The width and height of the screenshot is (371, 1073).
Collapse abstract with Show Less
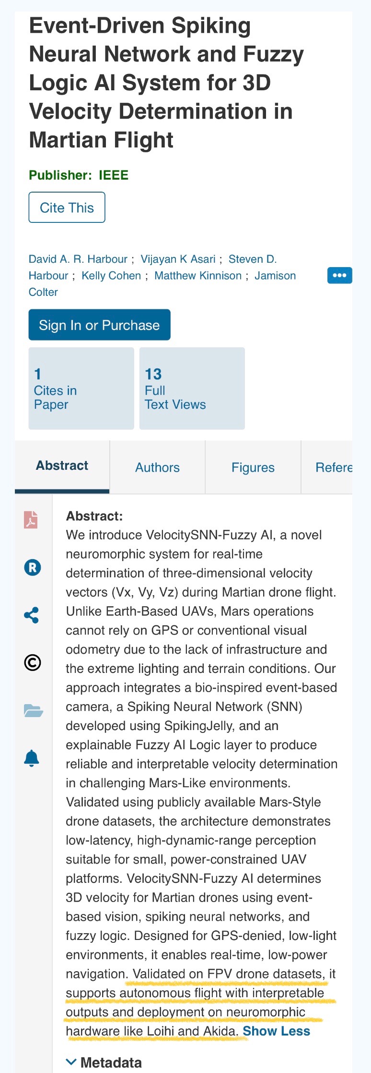pyautogui.click(x=276, y=1031)
